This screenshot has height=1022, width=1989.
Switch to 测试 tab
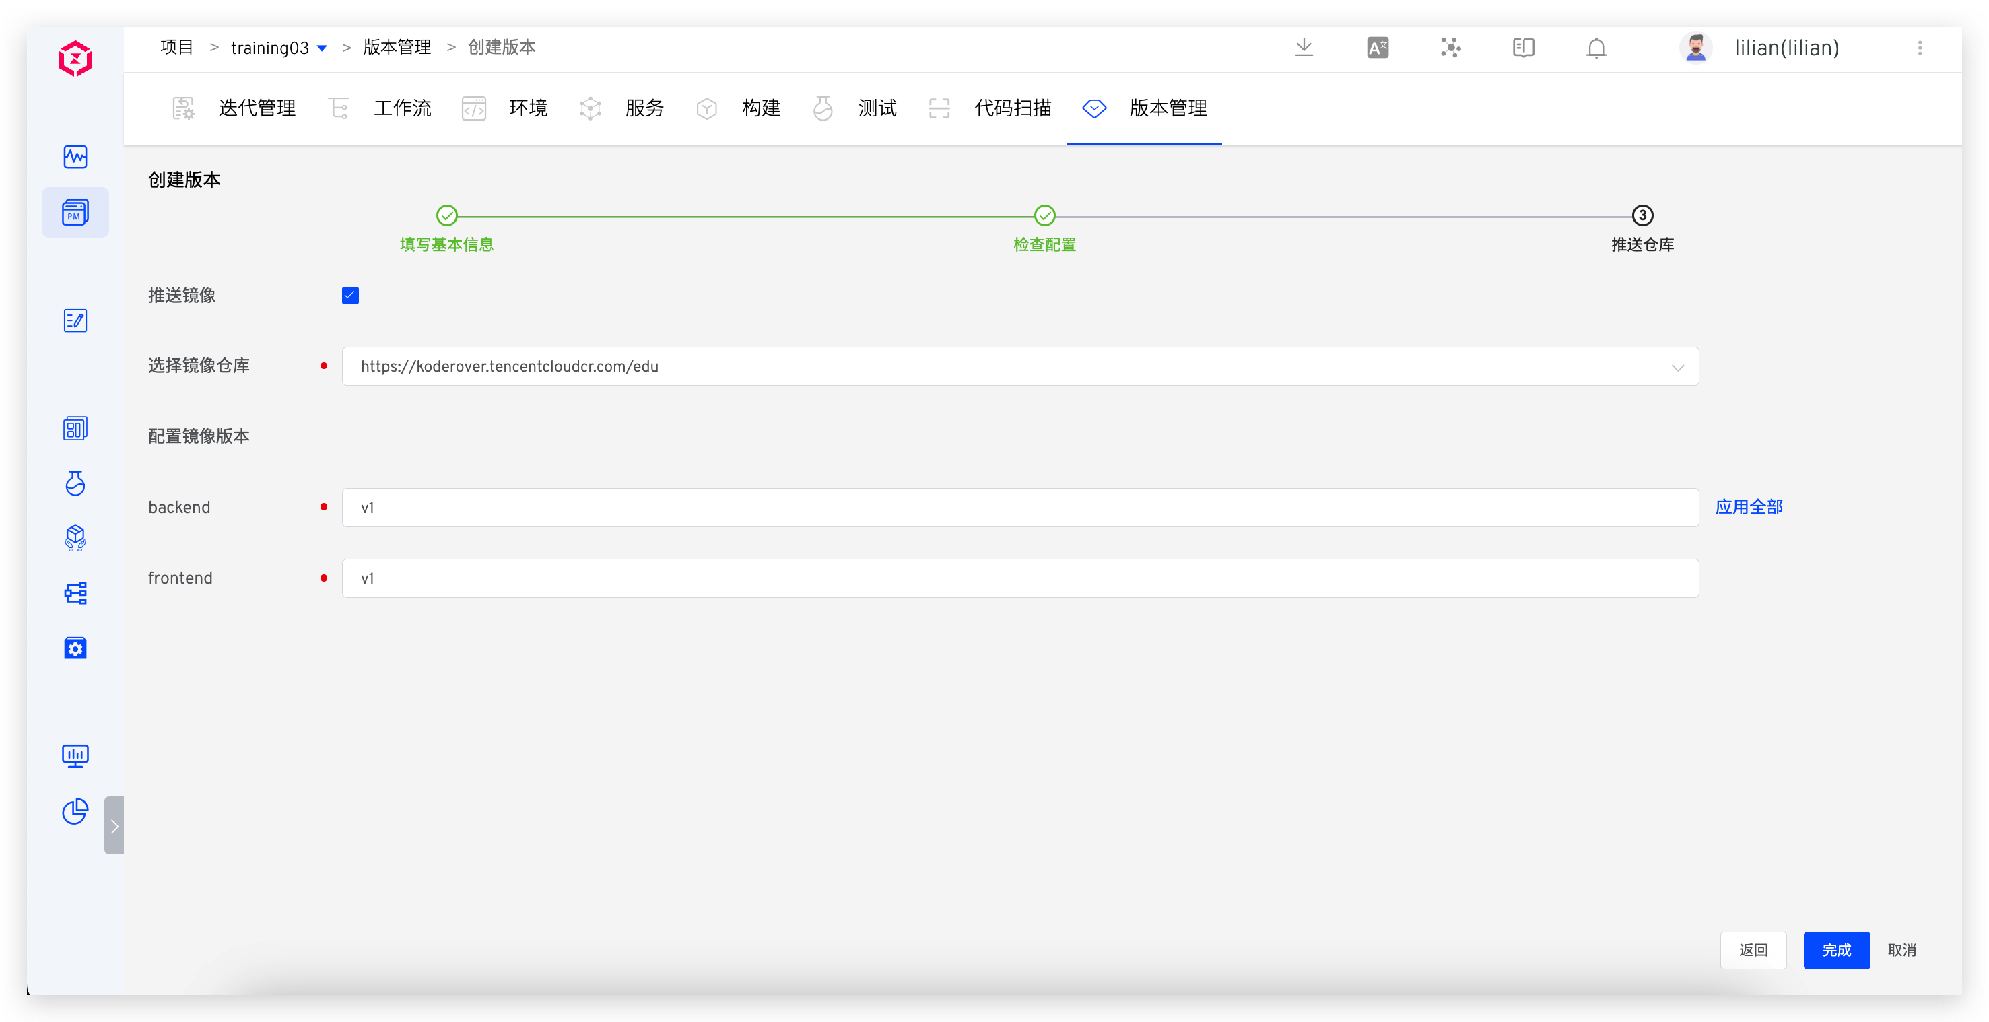877,108
